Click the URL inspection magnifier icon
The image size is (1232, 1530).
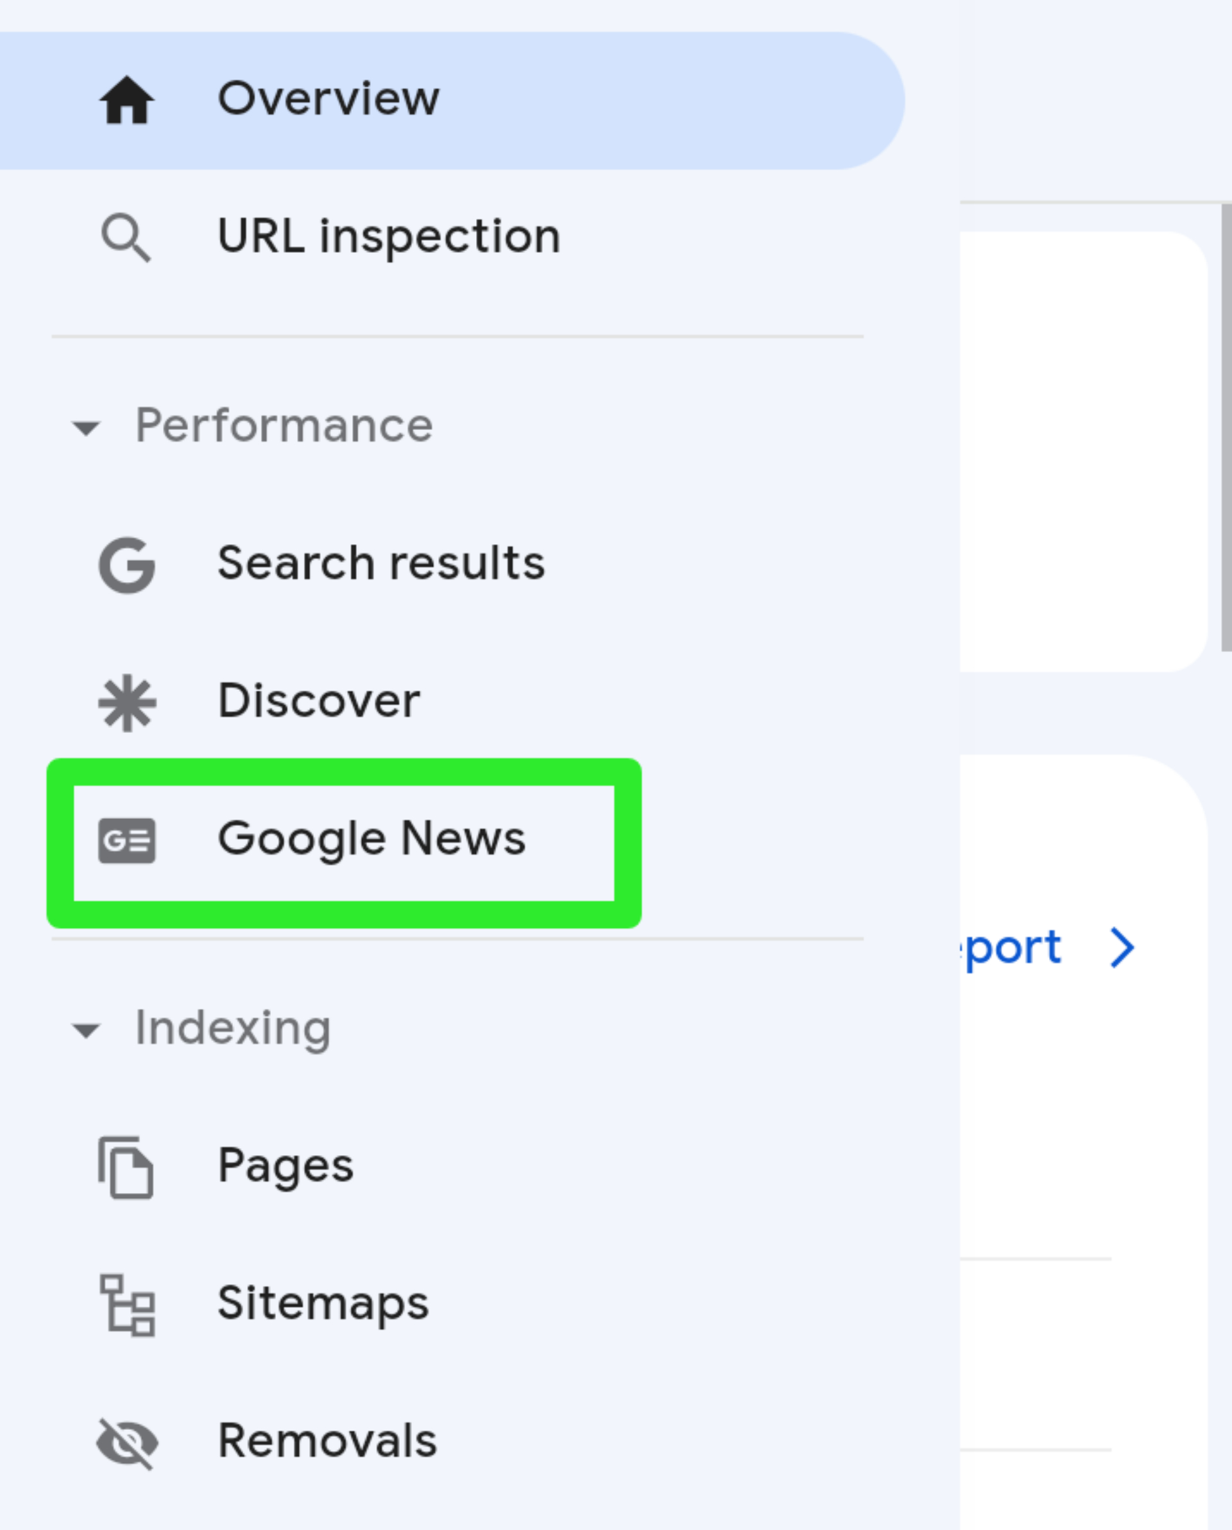(x=126, y=237)
